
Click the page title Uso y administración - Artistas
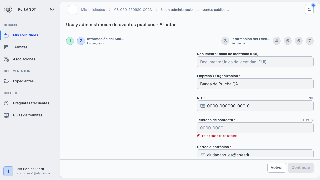point(121,25)
